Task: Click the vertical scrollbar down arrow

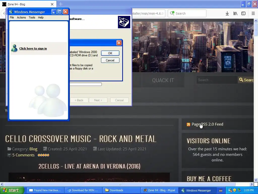Action: 256,180
